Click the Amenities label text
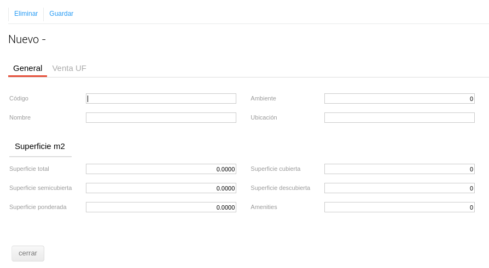Viewport: 489px width, 268px height. pos(264,207)
